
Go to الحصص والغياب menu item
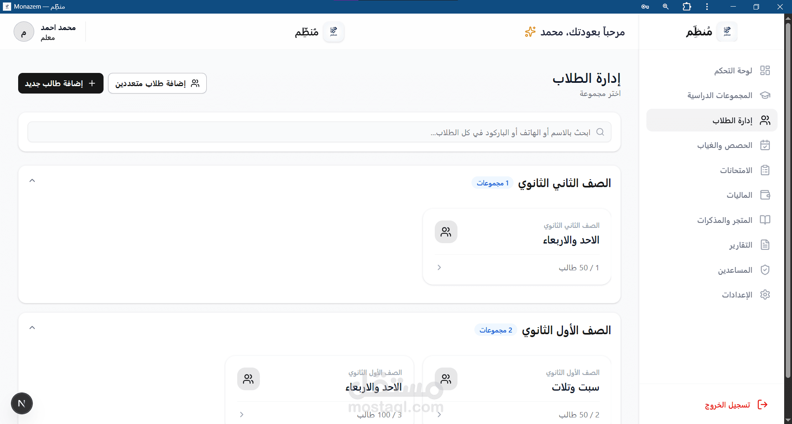[x=712, y=145]
